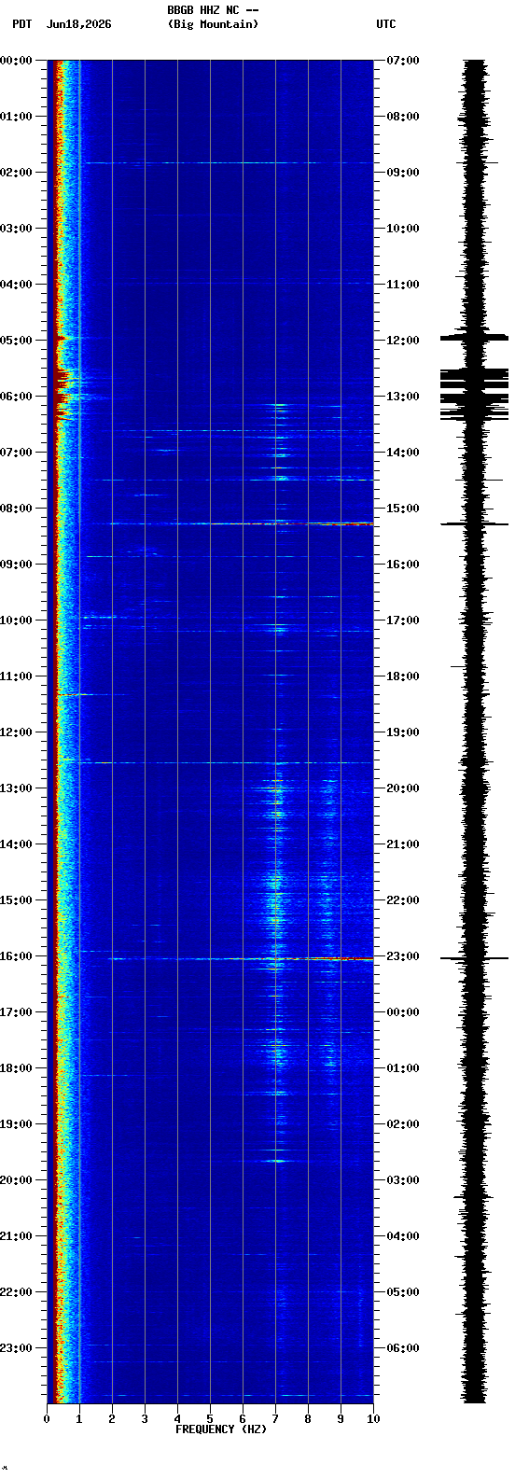
Task: Click the 05:00 PDT time label
Action: pyautogui.click(x=17, y=341)
